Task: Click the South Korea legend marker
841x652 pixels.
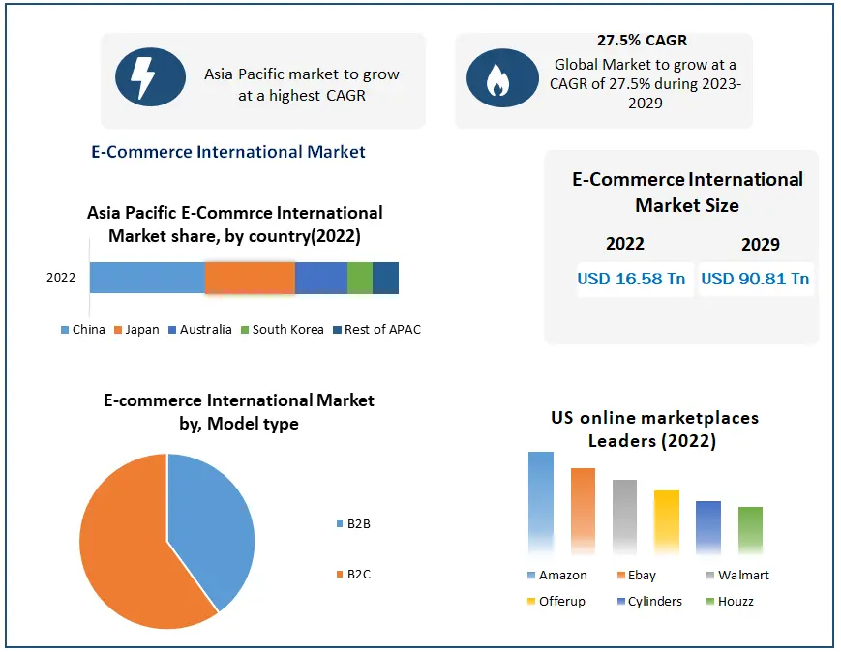Action: point(245,330)
